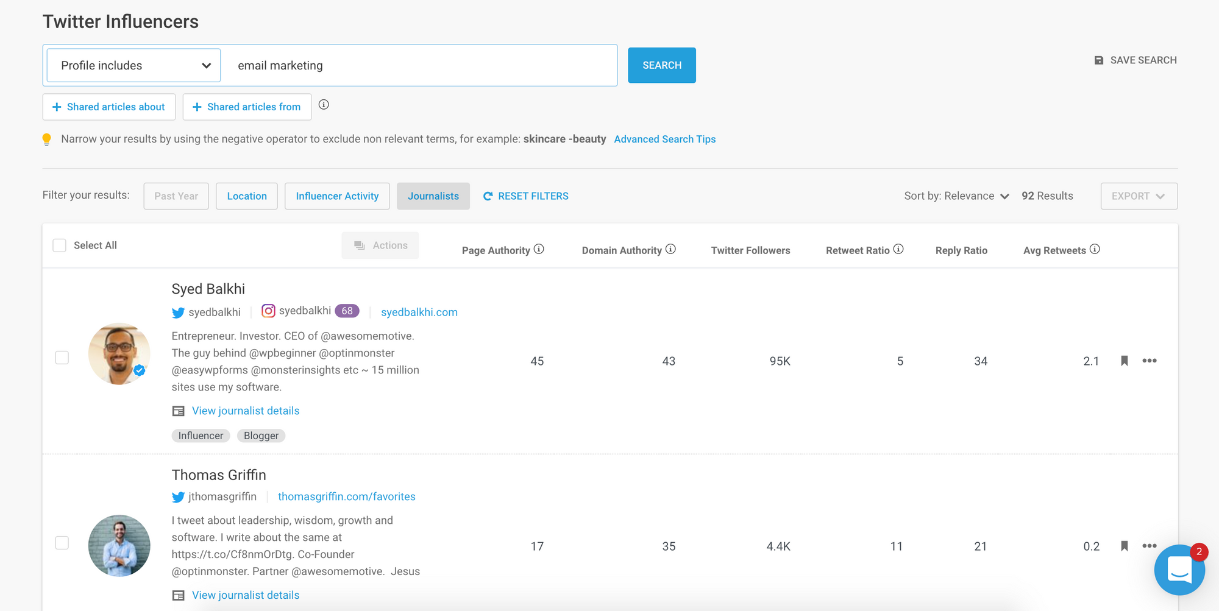Click the Influencer tag
This screenshot has width=1219, height=611.
[x=201, y=436]
